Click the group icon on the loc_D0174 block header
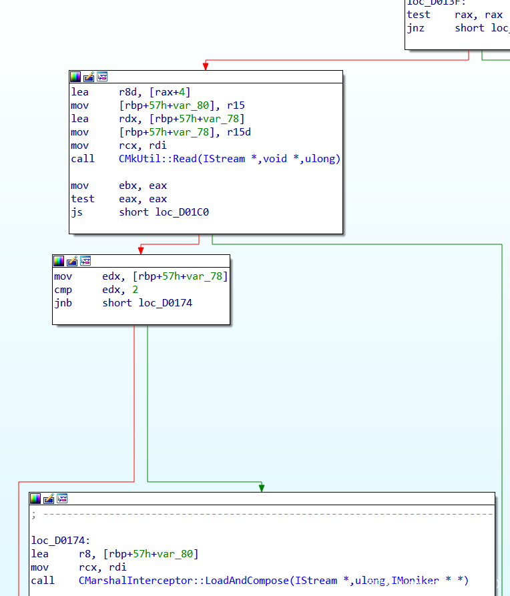This screenshot has height=596, width=510. (x=62, y=499)
